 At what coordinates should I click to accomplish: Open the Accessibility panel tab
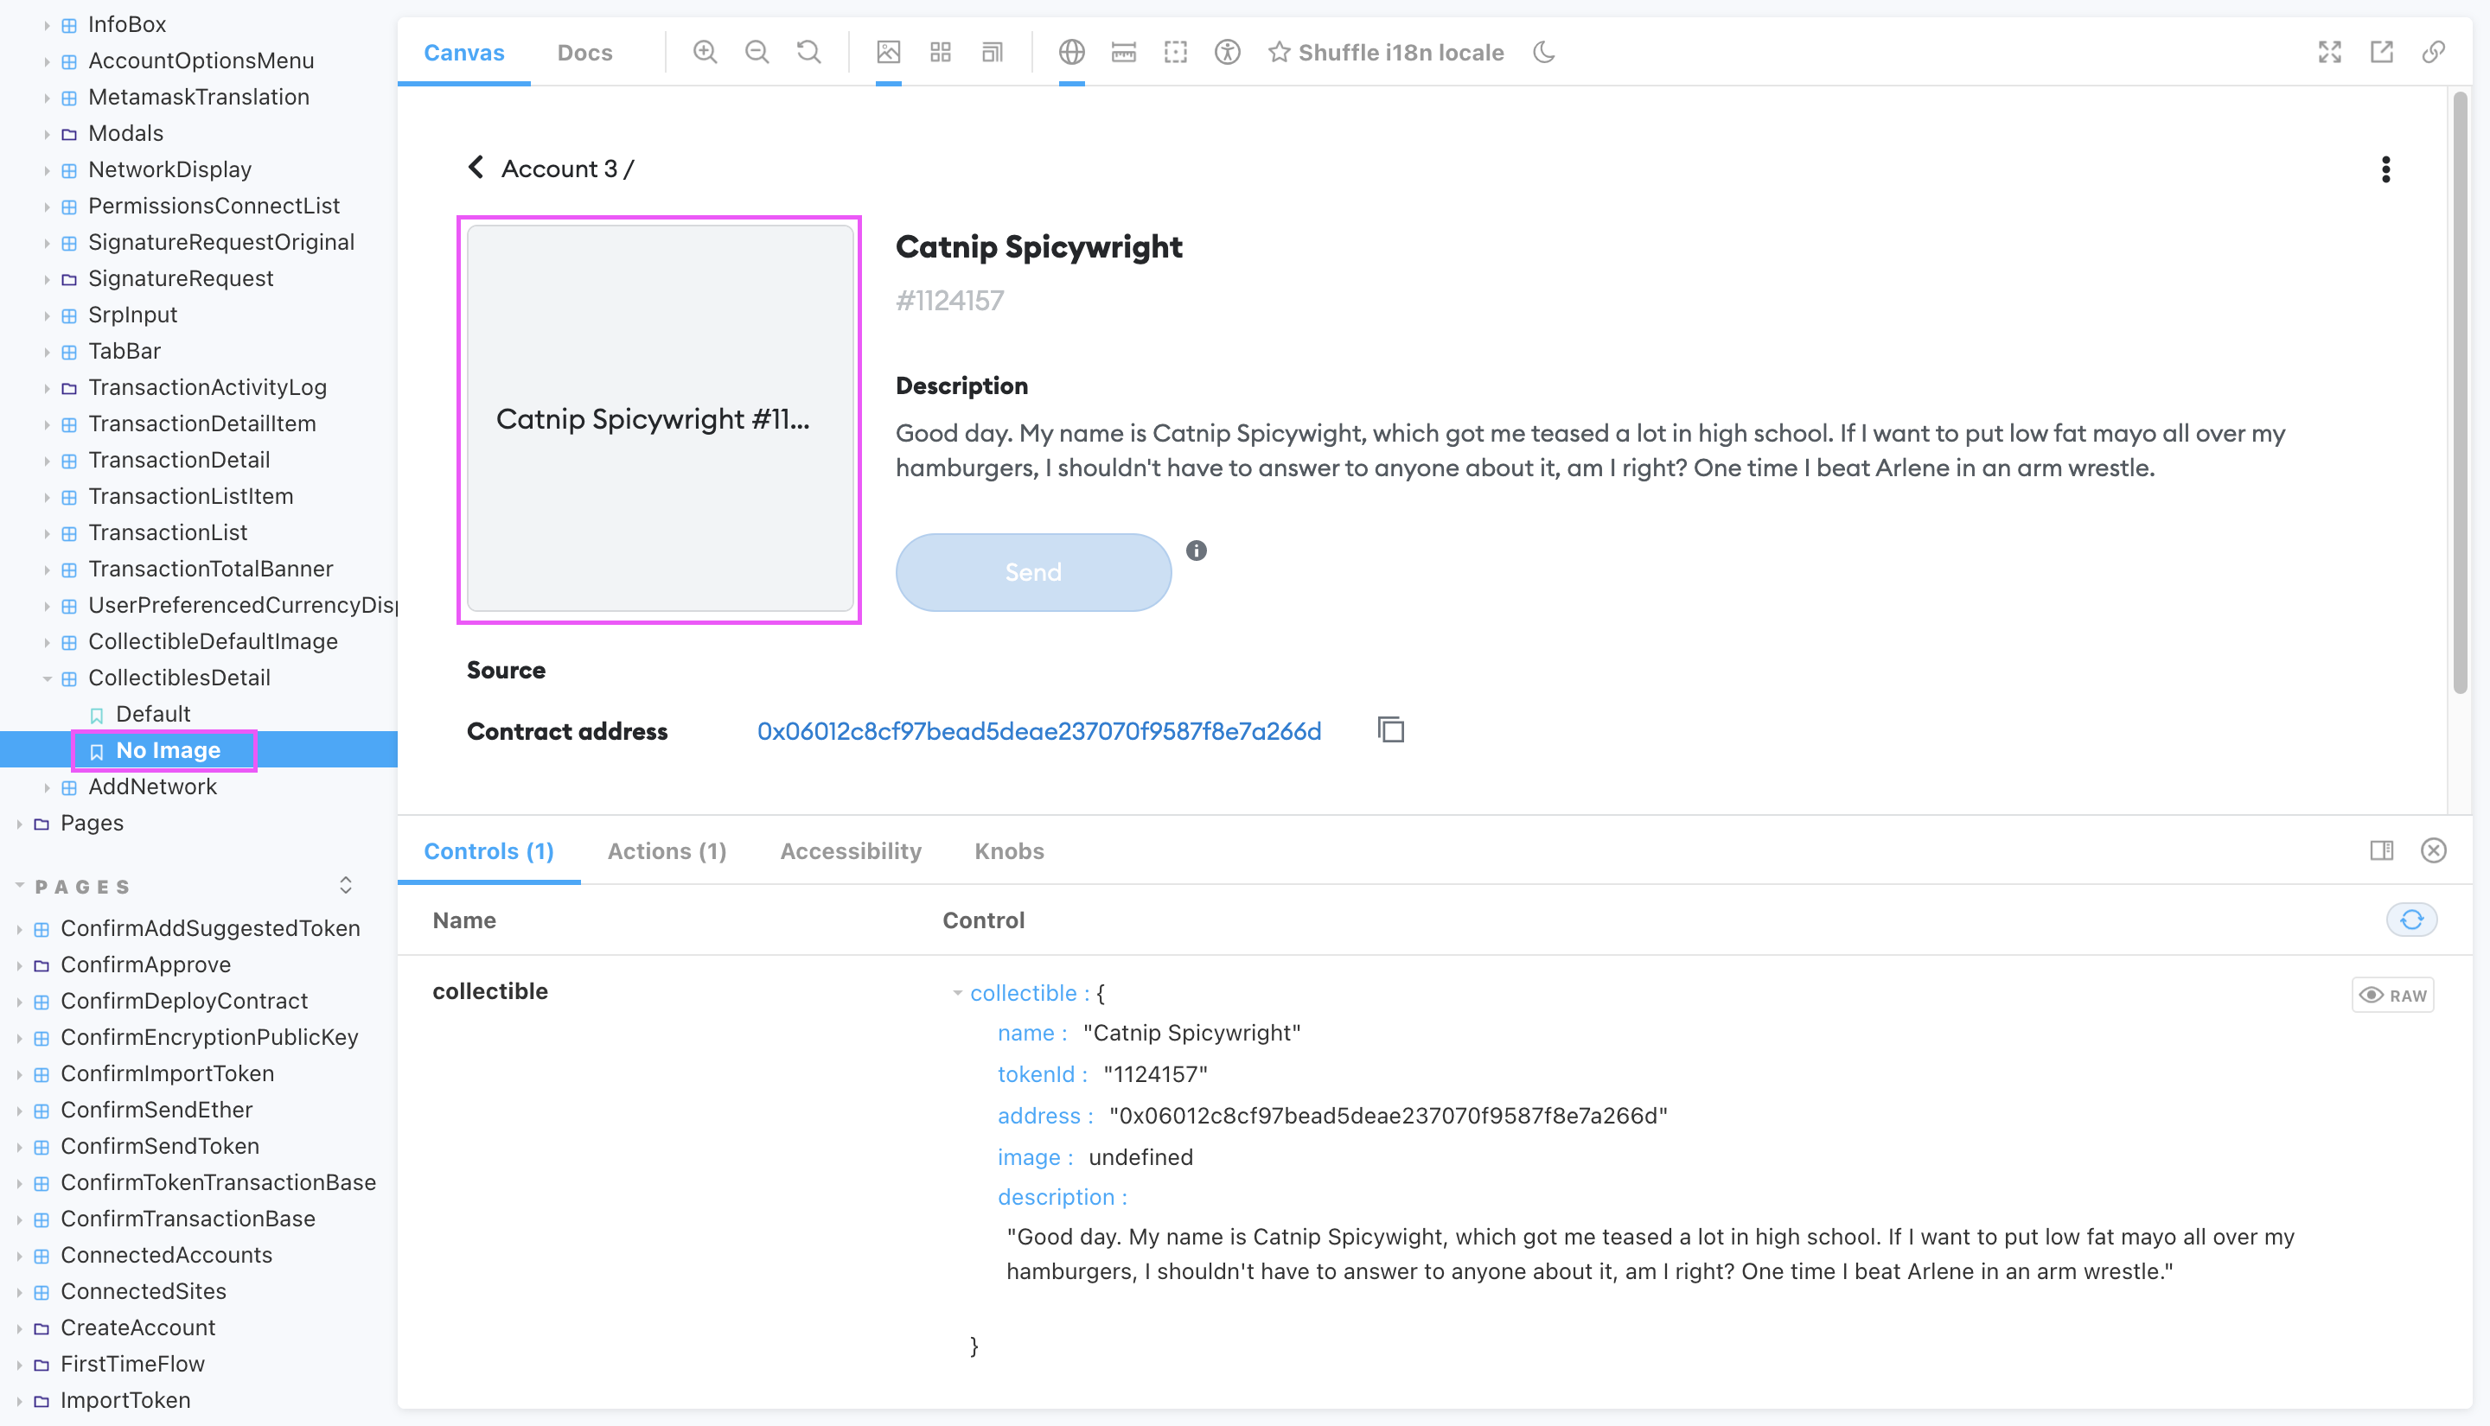coord(850,851)
